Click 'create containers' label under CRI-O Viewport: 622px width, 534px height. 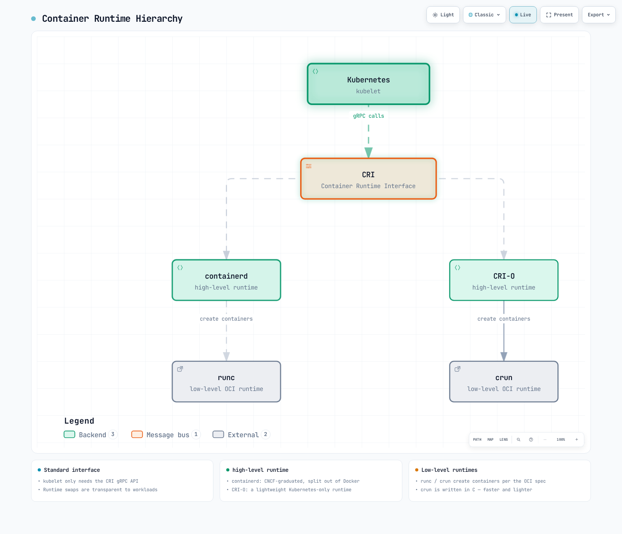(x=504, y=319)
